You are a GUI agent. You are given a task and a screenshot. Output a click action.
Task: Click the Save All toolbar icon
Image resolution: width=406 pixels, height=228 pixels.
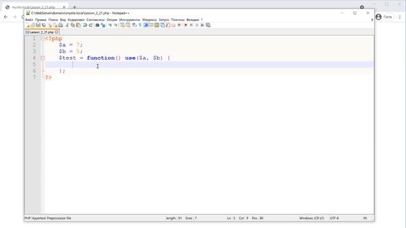pyautogui.click(x=44, y=25)
